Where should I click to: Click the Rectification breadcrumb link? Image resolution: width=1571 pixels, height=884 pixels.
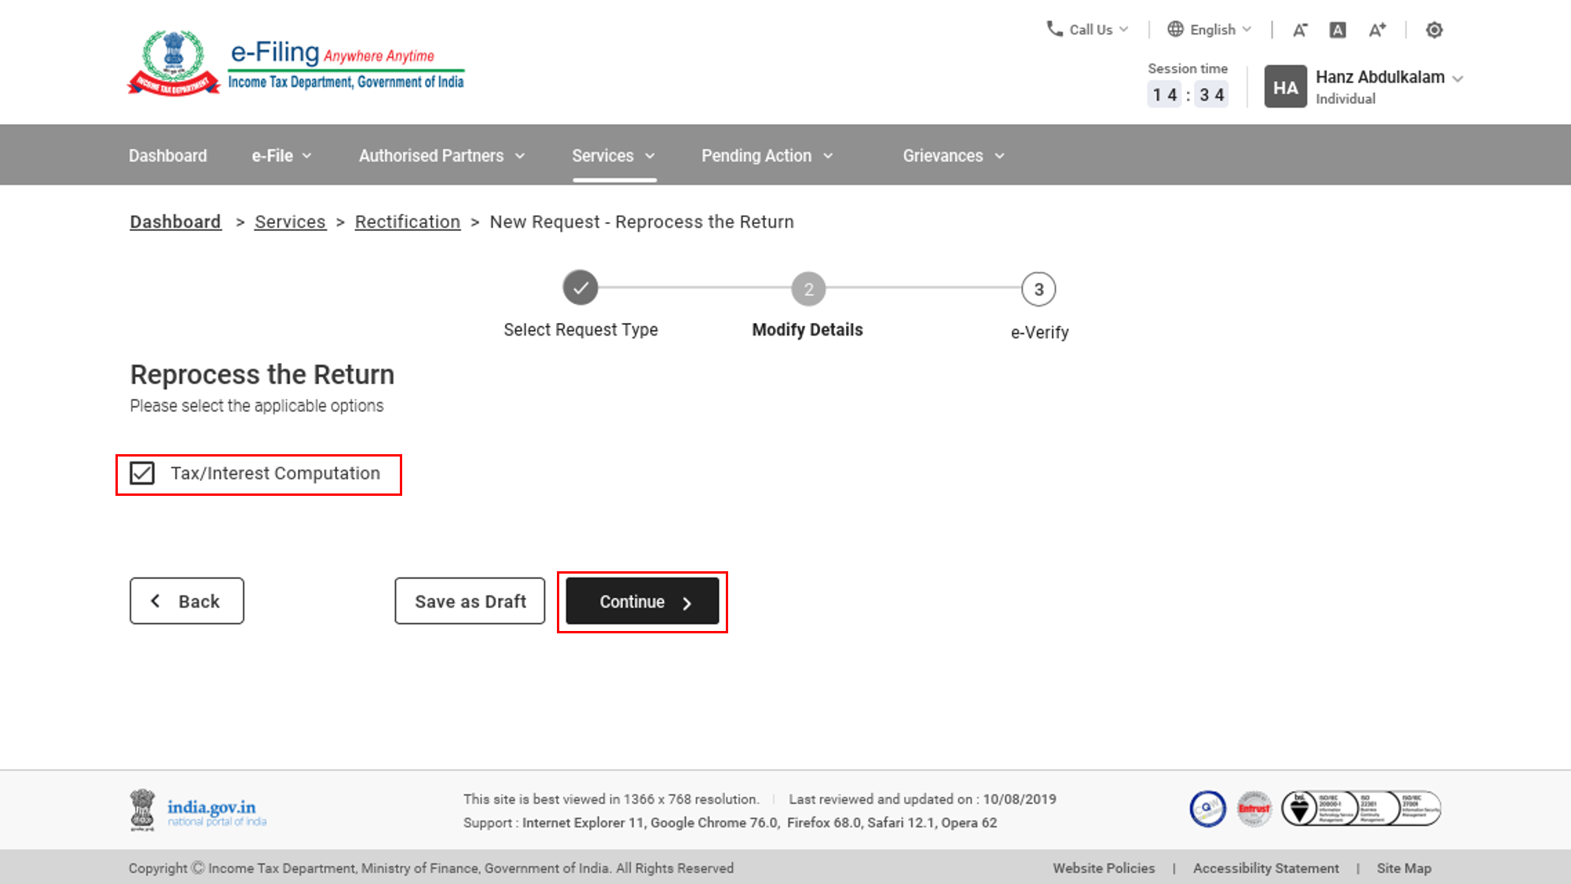coord(408,222)
